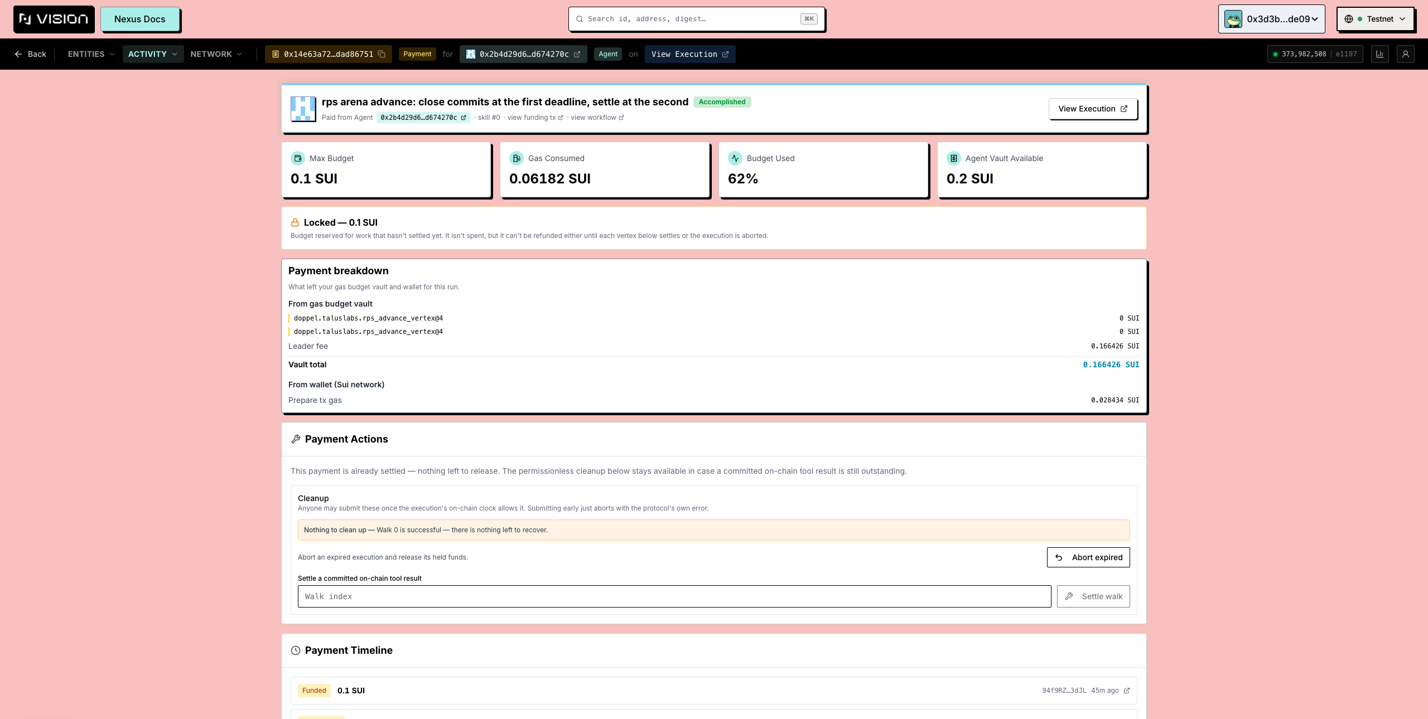Image resolution: width=1428 pixels, height=719 pixels.
Task: Click the Max Budget wallet icon
Action: coord(298,158)
